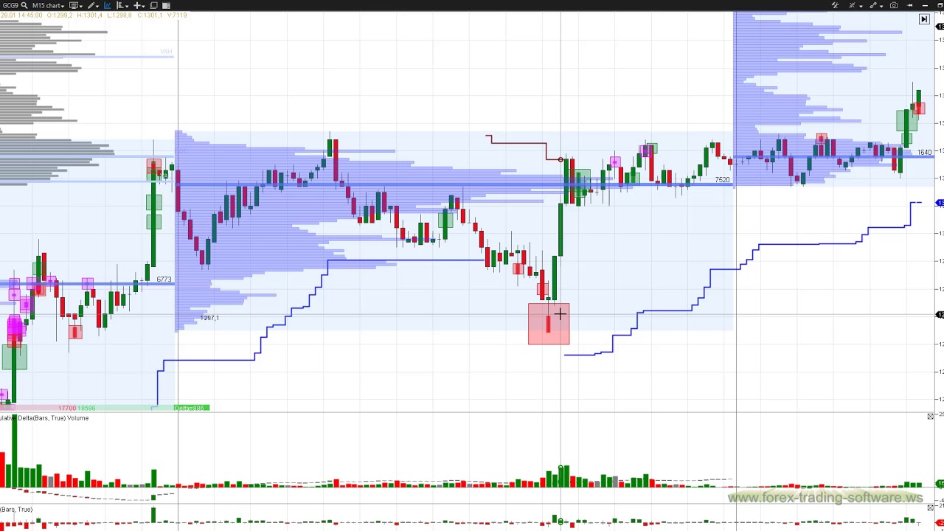944x531 pixels.
Task: Click the 17700 sell volume value
Action: point(67,408)
